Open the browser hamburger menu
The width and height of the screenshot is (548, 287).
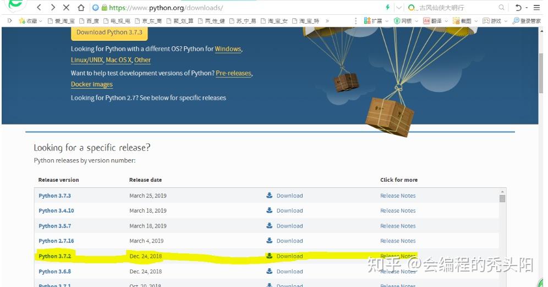tap(537, 7)
